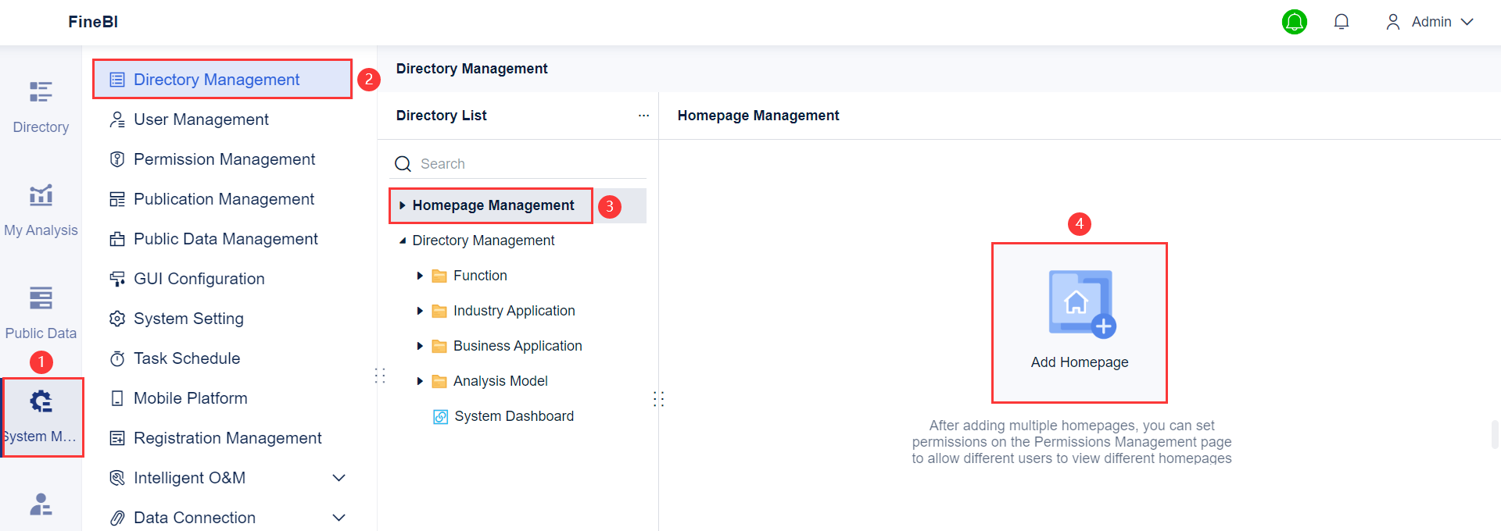Viewport: 1501px width, 531px height.
Task: Click the Registration Management icon
Action: (x=117, y=438)
